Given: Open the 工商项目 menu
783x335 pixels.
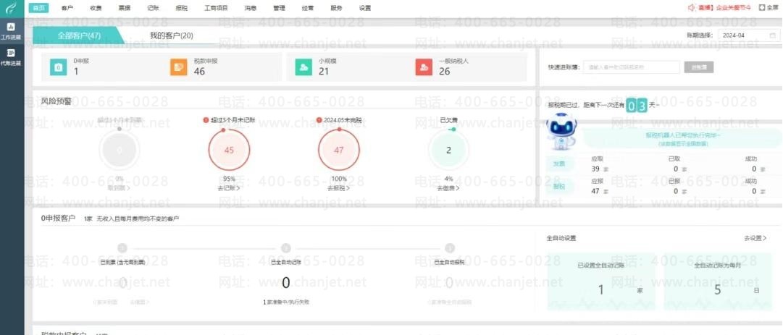Looking at the screenshot, I should 217,8.
